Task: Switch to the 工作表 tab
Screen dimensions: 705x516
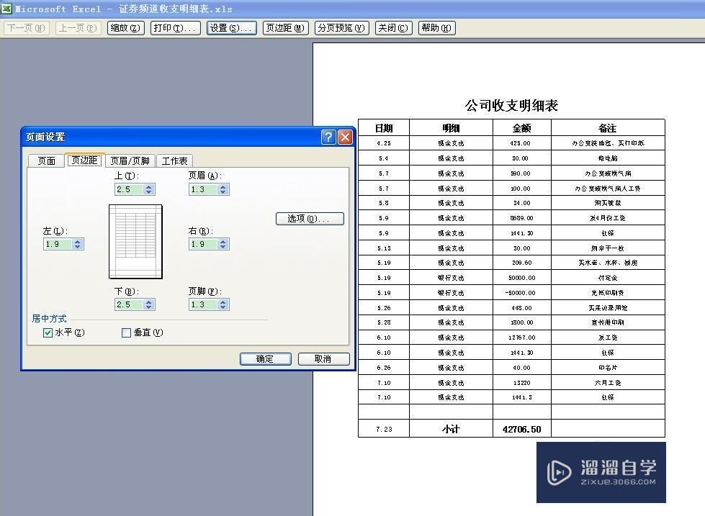Action: coord(174,160)
